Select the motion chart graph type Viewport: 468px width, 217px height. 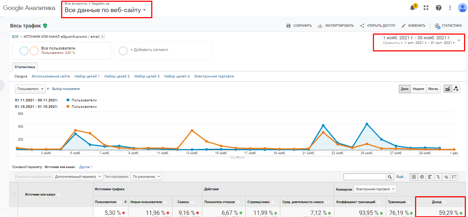[x=456, y=89]
